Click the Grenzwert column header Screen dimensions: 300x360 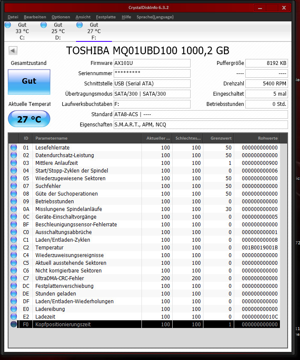pyautogui.click(x=218, y=138)
